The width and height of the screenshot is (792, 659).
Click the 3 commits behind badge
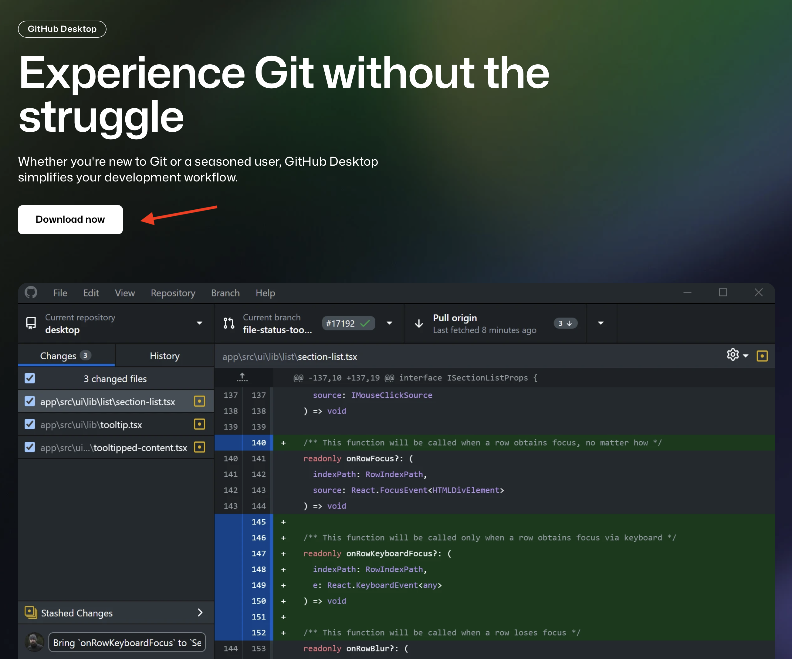pos(565,323)
